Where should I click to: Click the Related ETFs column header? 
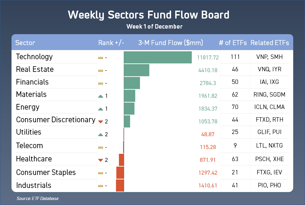click(x=270, y=43)
